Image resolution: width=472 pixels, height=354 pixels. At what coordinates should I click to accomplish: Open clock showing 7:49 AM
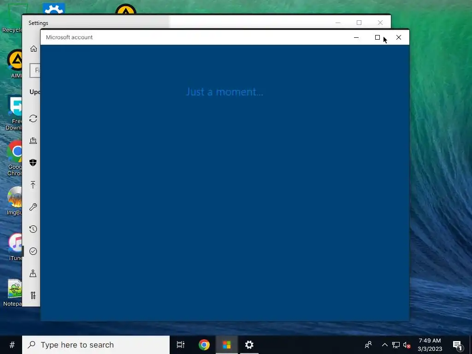[430, 345]
